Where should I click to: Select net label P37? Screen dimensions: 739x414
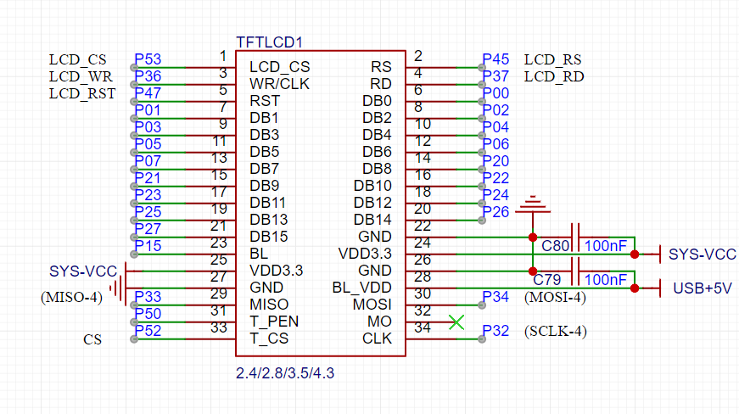coord(495,76)
